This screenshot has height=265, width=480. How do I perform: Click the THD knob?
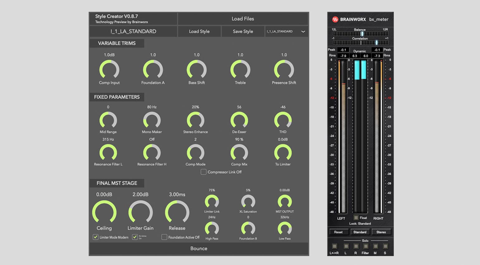[283, 120]
